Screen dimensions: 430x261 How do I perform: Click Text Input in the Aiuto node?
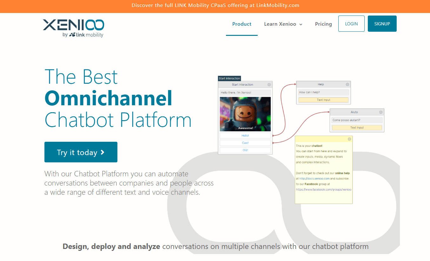point(357,128)
